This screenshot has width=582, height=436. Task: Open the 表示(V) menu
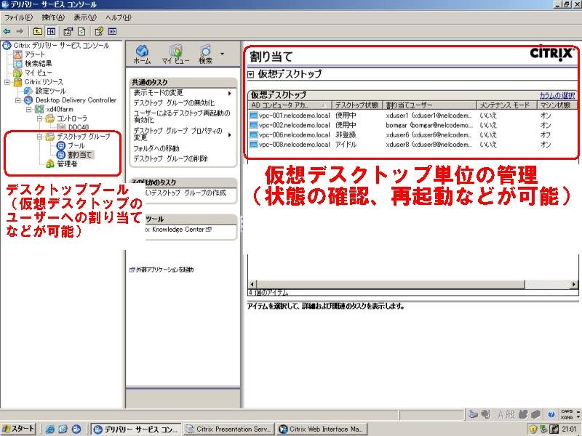(84, 17)
